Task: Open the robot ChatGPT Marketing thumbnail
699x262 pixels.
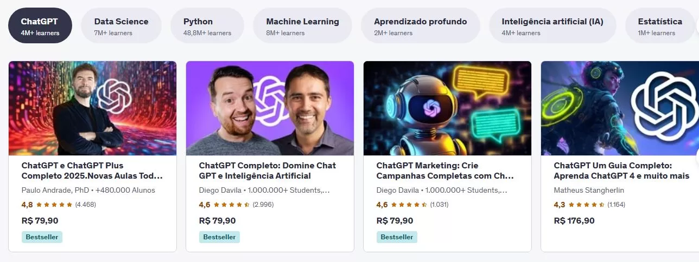Action: point(447,108)
